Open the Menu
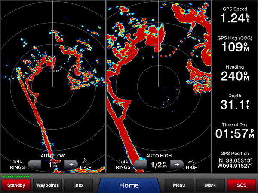258x193 pixels. [x=179, y=185]
